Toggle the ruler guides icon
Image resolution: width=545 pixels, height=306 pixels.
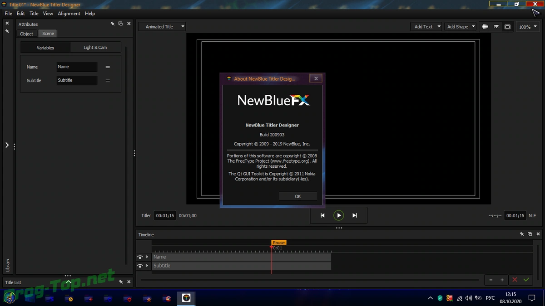point(496,27)
